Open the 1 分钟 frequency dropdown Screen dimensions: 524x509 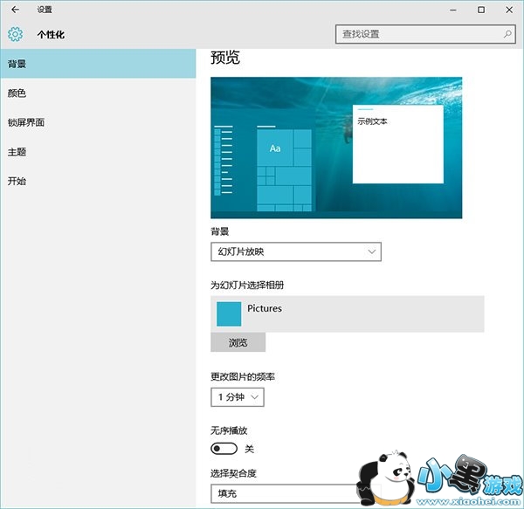pyautogui.click(x=238, y=397)
